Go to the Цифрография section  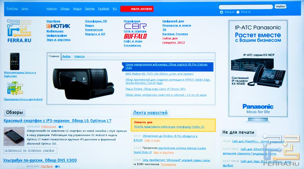pyautogui.click(x=57, y=35)
